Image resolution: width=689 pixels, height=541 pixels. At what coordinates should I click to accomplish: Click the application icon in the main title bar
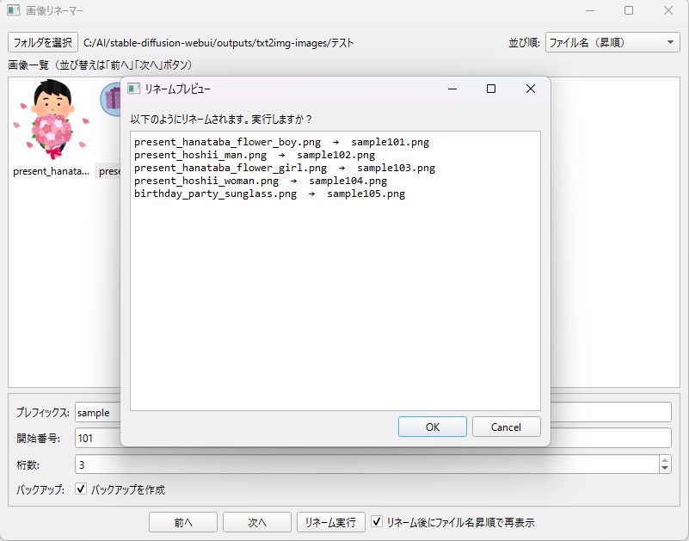click(x=11, y=10)
